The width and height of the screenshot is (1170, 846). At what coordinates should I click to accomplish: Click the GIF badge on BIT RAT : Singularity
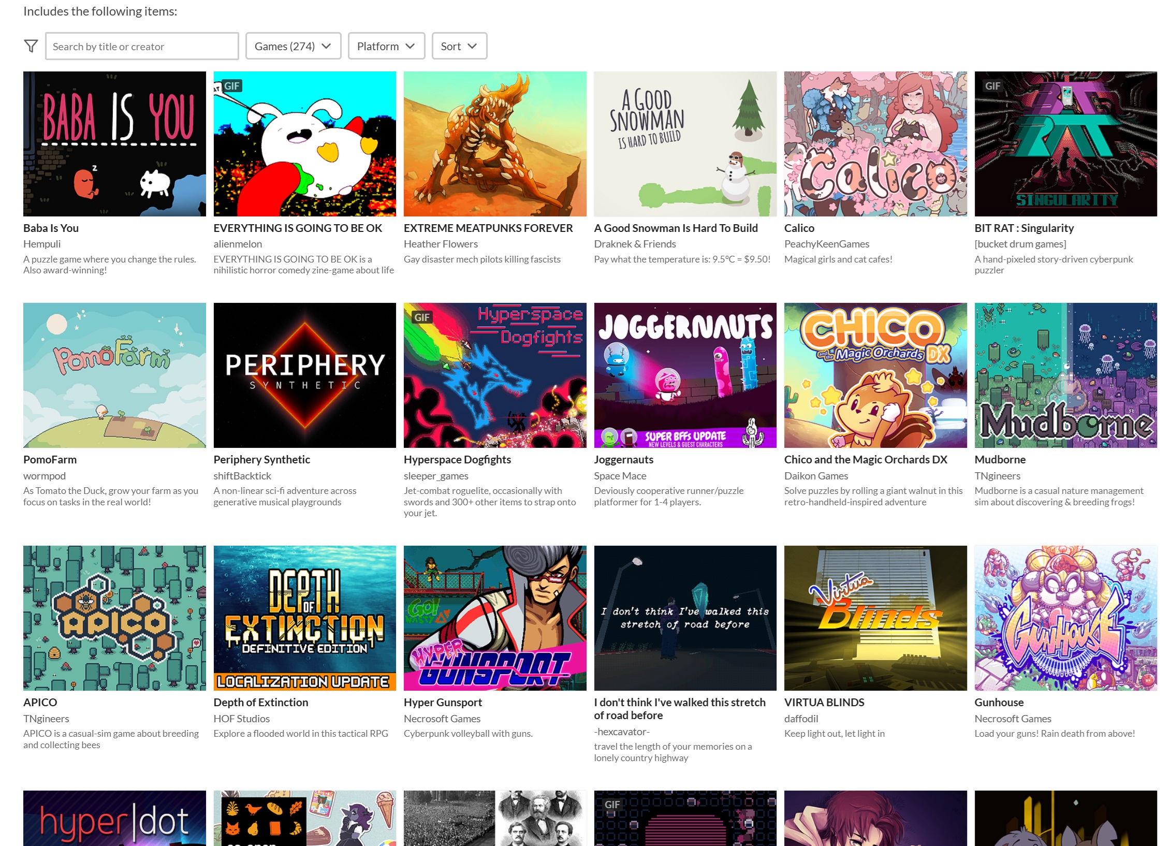992,86
